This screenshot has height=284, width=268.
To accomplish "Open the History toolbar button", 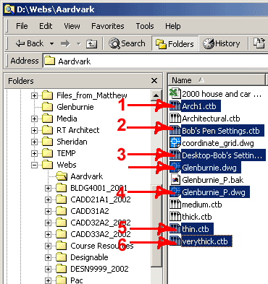I will click(x=222, y=43).
